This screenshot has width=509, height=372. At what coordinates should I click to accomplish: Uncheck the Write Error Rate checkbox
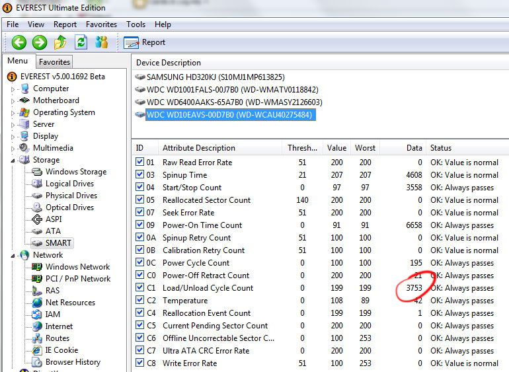coord(140,363)
